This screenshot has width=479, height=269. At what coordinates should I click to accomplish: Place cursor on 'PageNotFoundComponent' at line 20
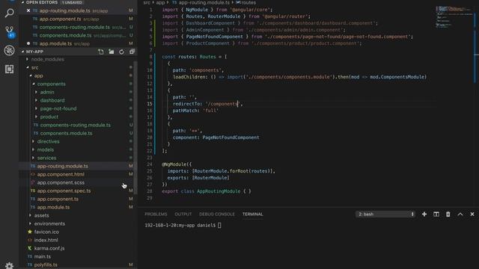231,137
